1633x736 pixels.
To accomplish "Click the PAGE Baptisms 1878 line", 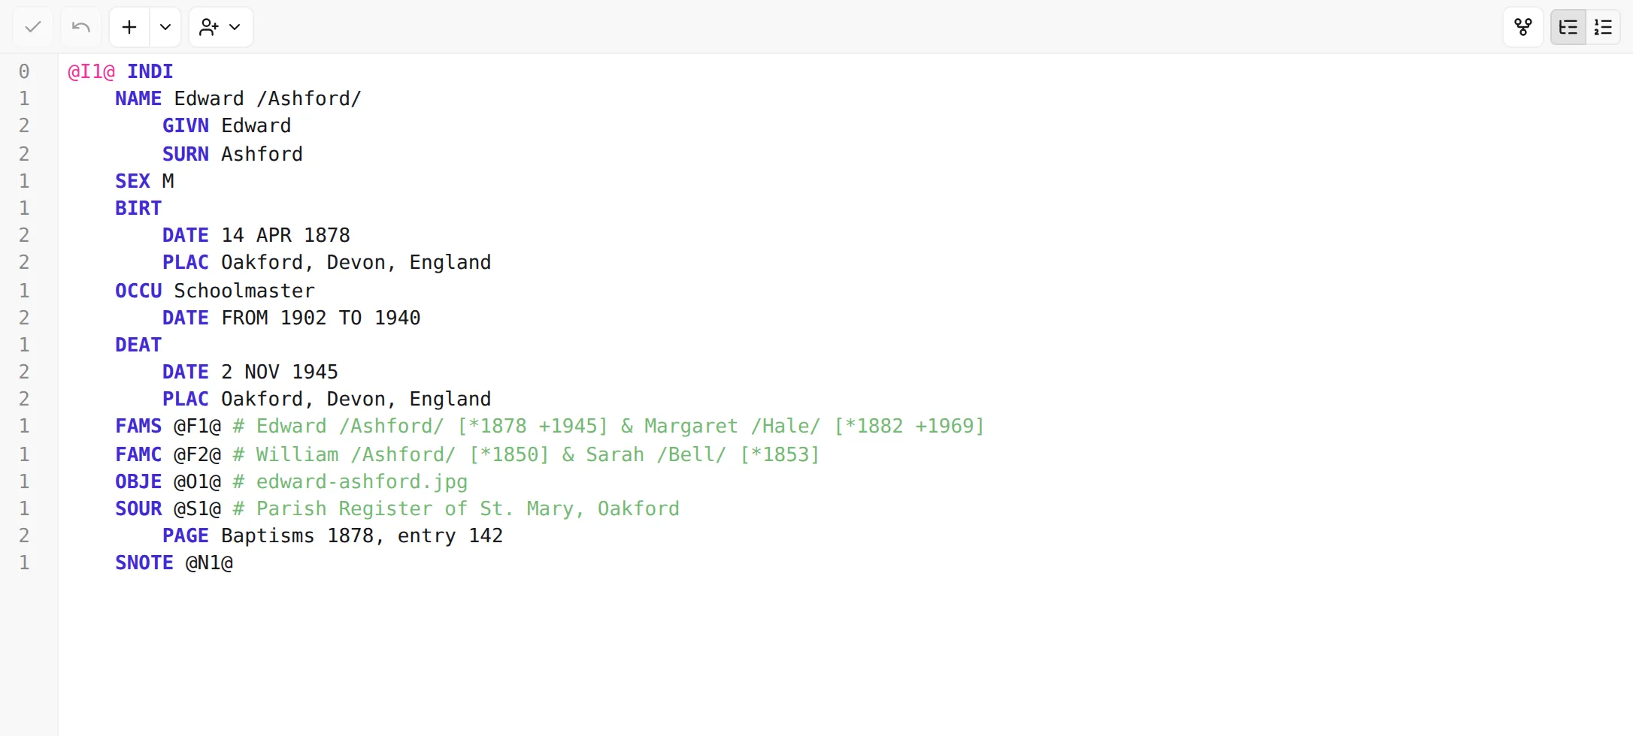I will 332,535.
